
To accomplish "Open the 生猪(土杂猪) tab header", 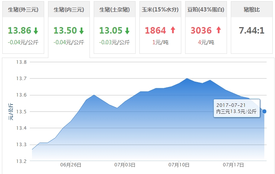I will pos(115,9).
